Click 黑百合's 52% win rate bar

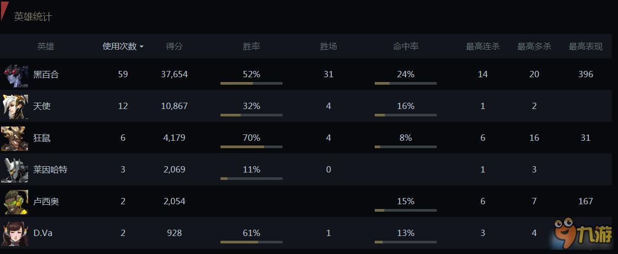[x=251, y=84]
